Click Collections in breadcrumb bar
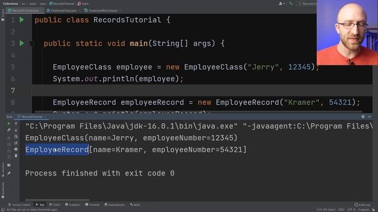The width and height of the screenshot is (378, 212). click(x=11, y=4)
